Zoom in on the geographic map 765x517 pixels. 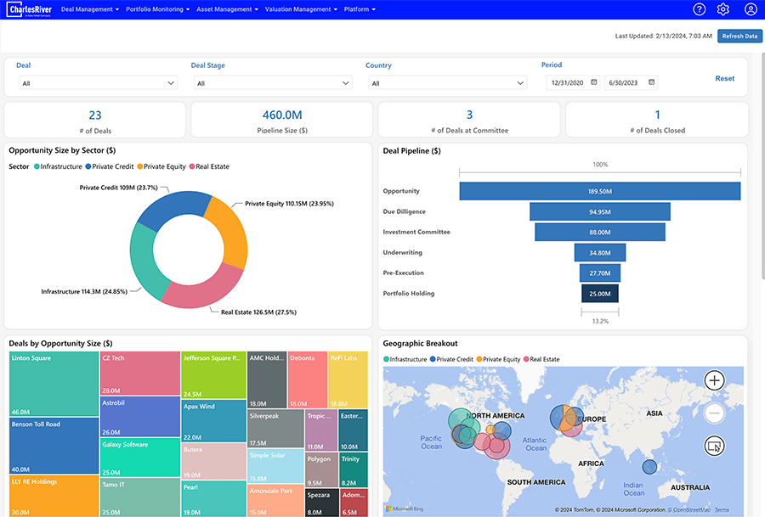tap(714, 380)
